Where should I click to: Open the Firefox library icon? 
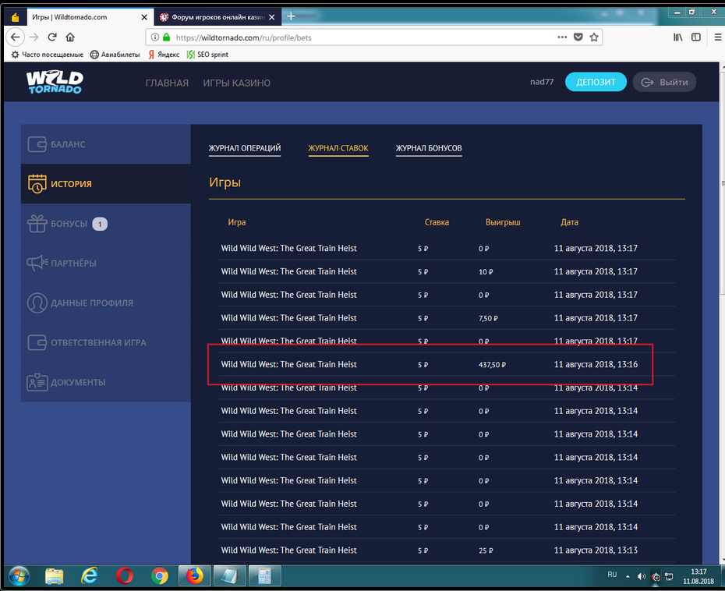tap(678, 37)
